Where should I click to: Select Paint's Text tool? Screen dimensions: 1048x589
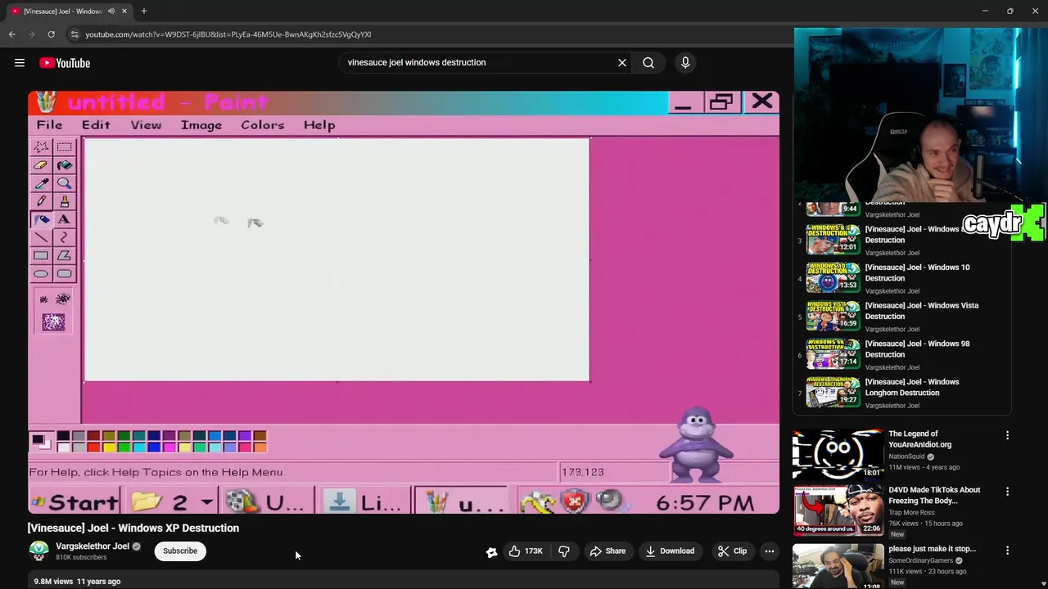click(x=64, y=219)
